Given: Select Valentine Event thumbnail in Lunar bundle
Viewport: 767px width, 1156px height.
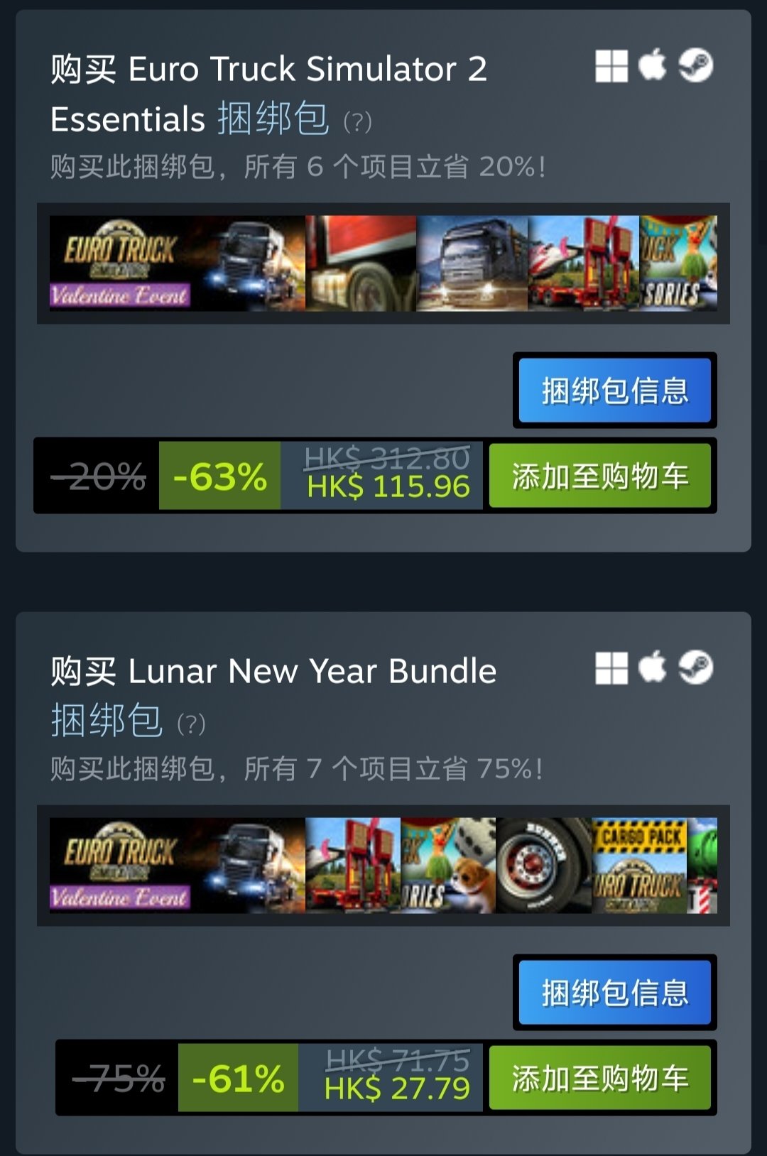Looking at the screenshot, I should pyautogui.click(x=178, y=866).
